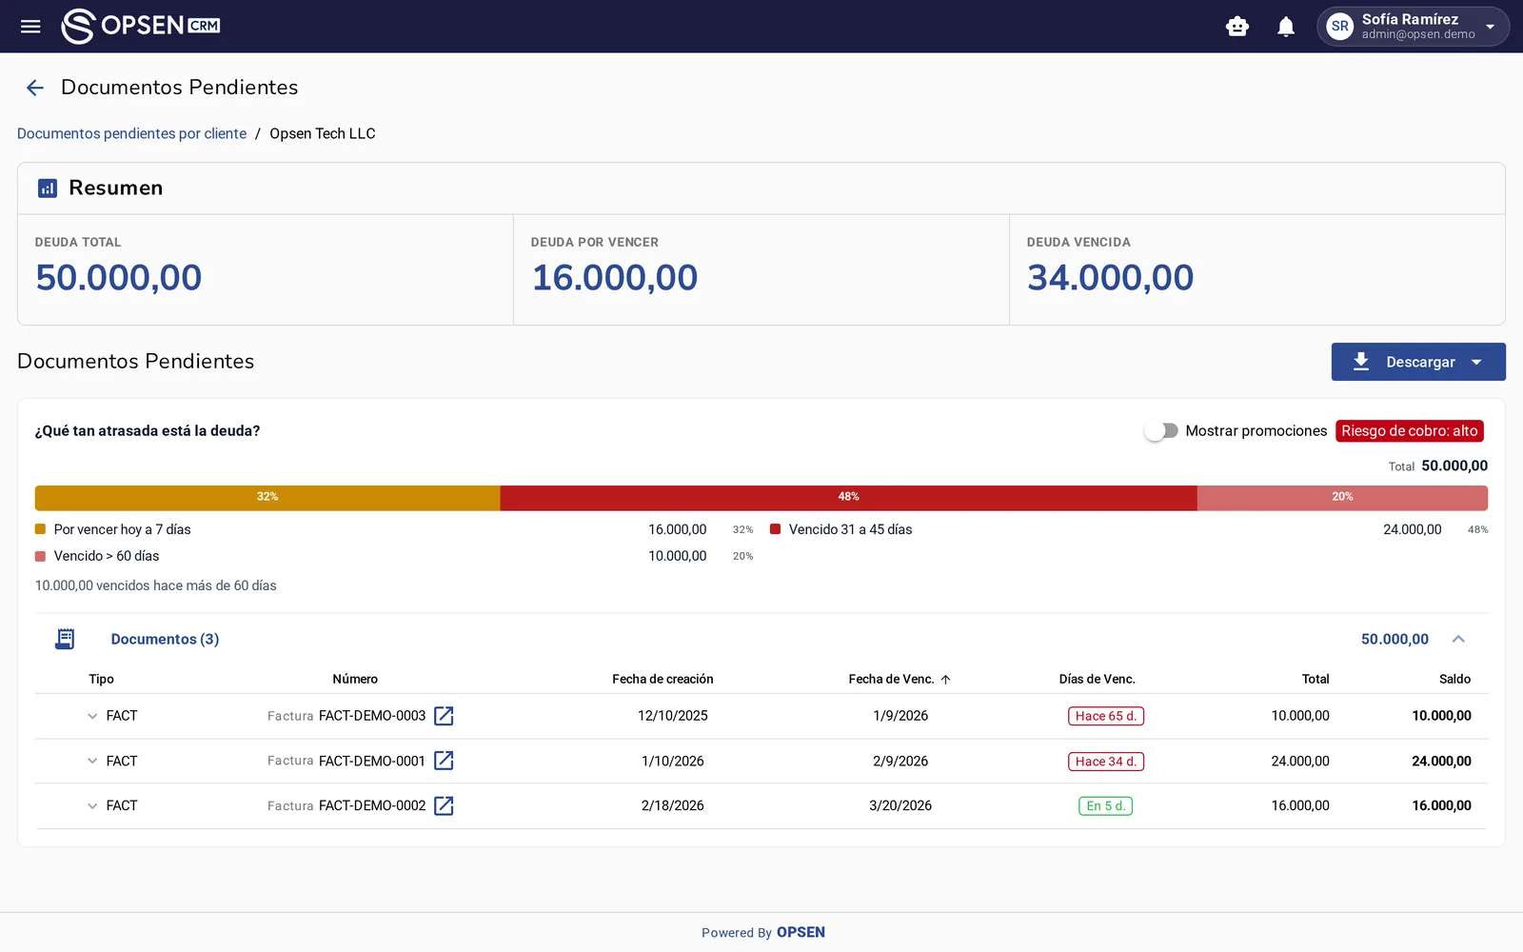Click the light red 20% bar segment
This screenshot has height=952, width=1523.
1342,498
